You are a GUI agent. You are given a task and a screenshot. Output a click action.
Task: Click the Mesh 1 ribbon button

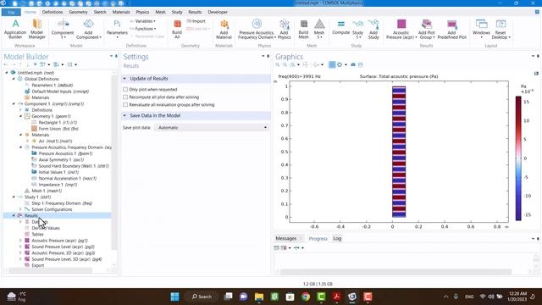(x=319, y=29)
